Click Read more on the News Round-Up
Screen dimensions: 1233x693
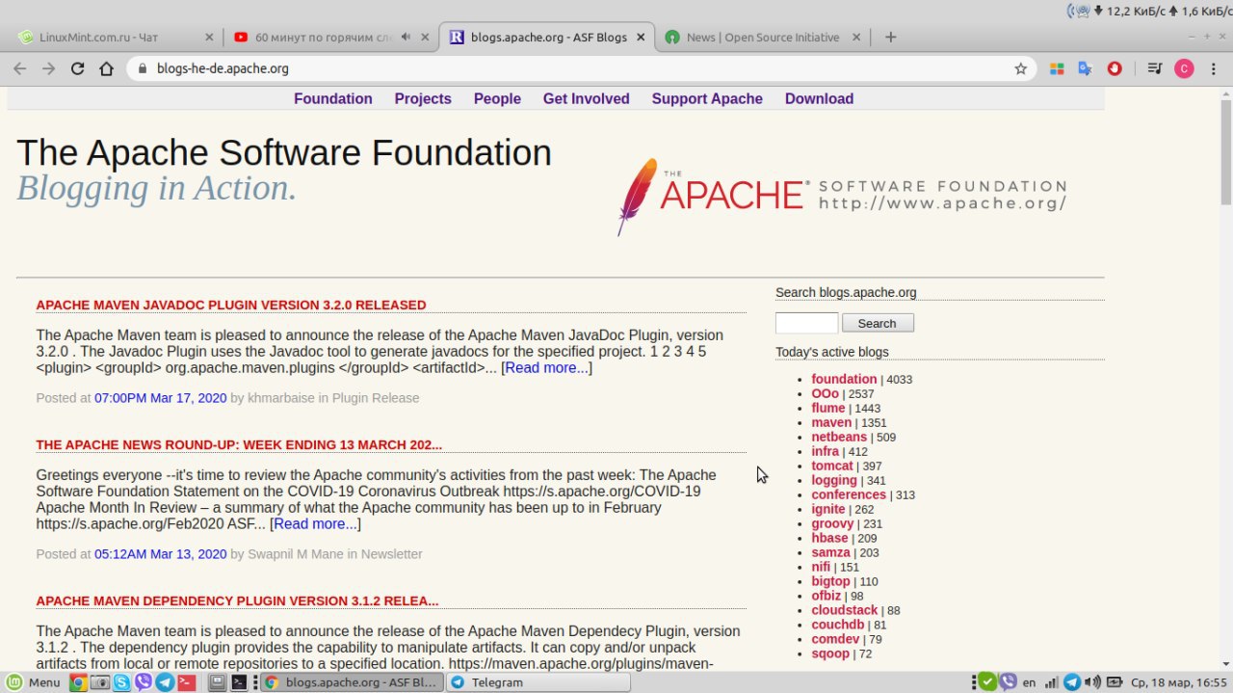coord(315,523)
